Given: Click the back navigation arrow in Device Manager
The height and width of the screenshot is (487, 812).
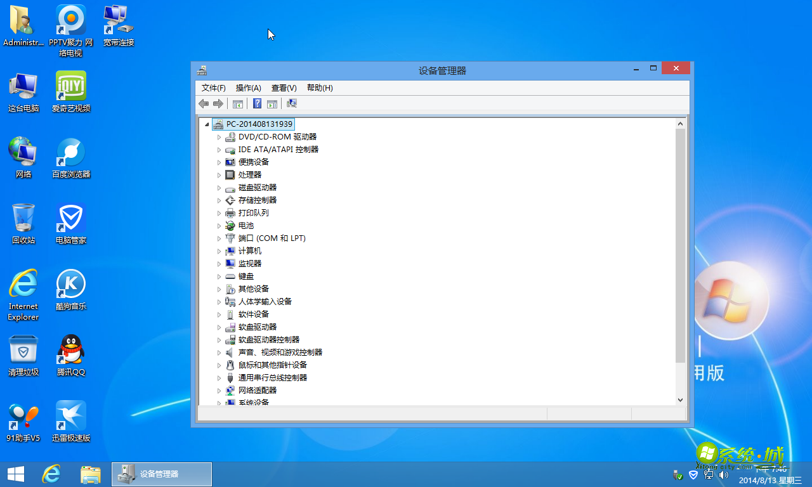Looking at the screenshot, I should [203, 103].
